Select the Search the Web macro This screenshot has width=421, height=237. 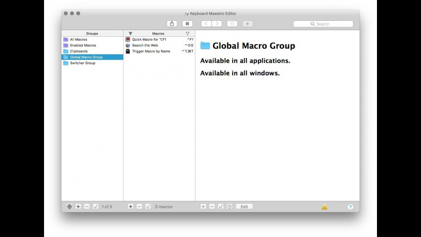point(145,45)
